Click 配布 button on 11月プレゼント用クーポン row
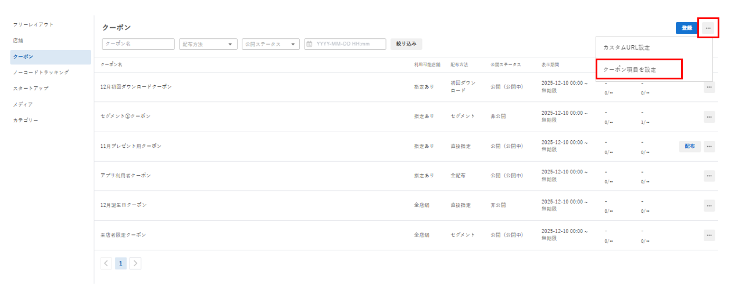The width and height of the screenshot is (731, 291). pyautogui.click(x=690, y=147)
